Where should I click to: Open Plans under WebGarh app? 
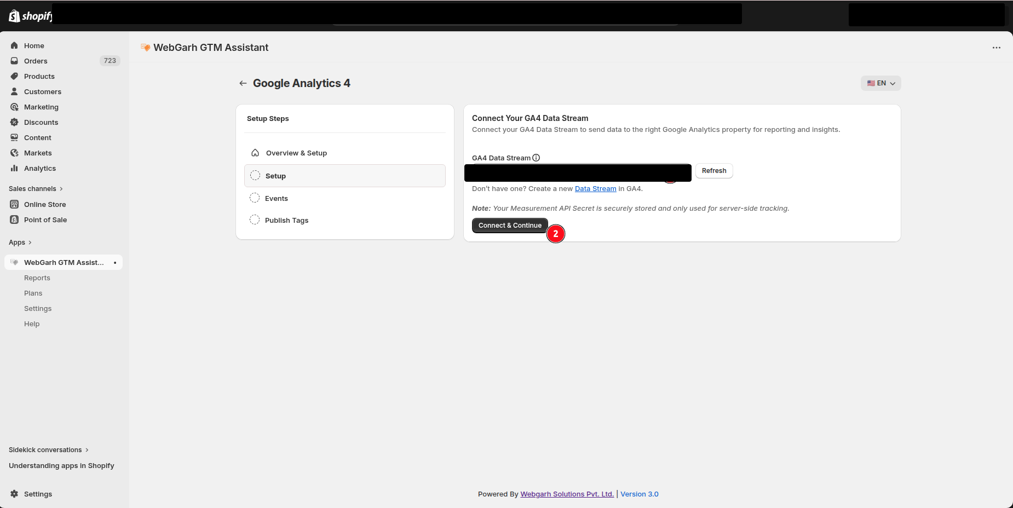click(33, 293)
